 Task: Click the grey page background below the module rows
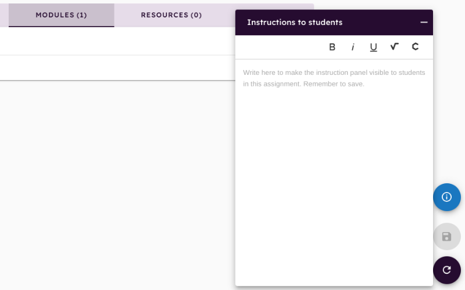pyautogui.click(x=117, y=183)
